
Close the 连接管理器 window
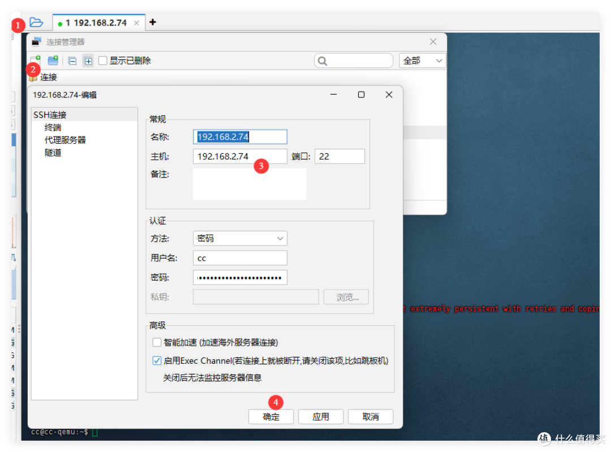tap(433, 42)
